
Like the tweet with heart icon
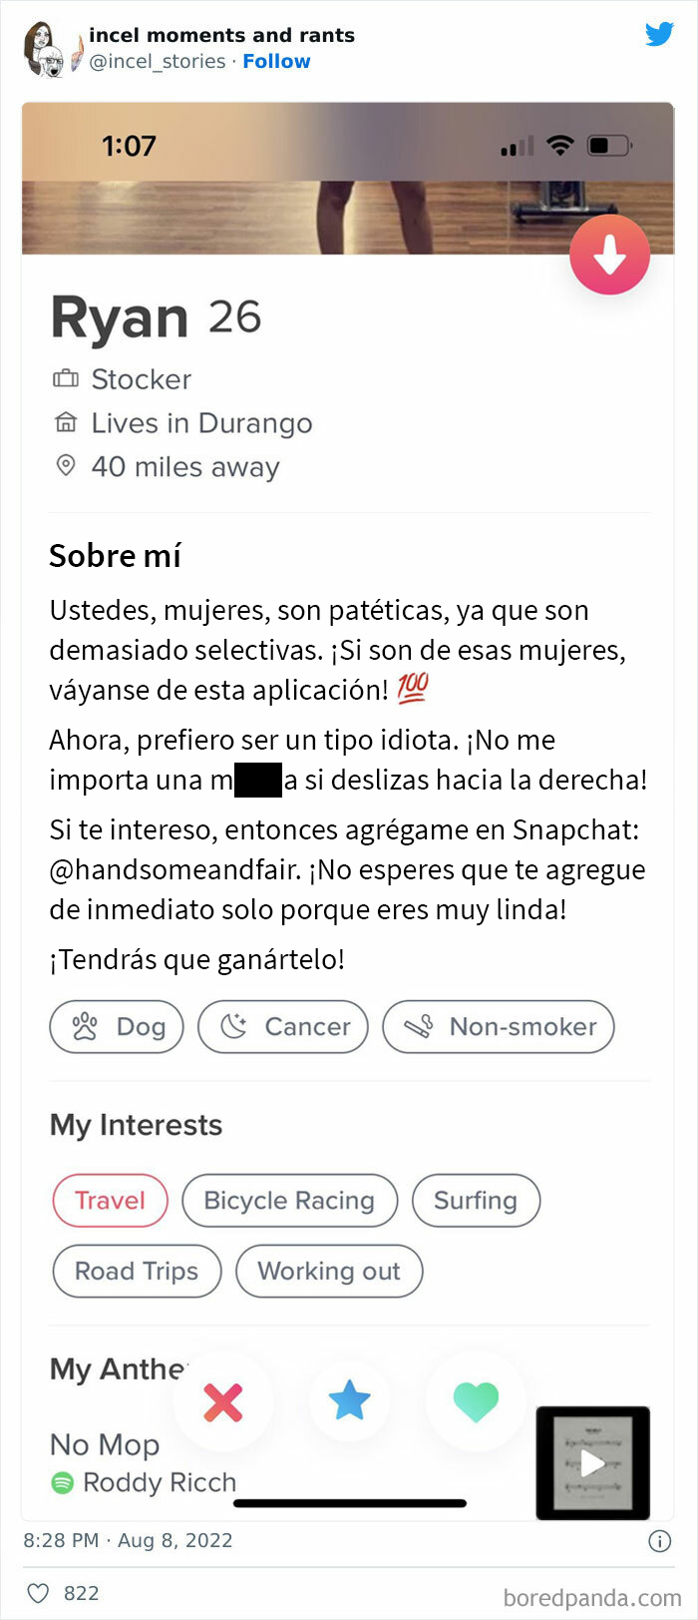[x=38, y=1593]
